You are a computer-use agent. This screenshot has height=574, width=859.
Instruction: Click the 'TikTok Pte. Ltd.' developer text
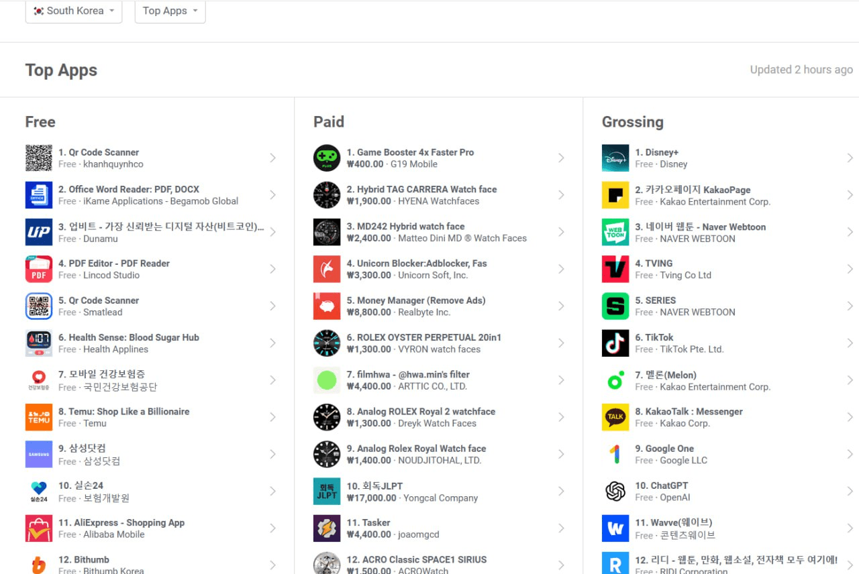(692, 349)
